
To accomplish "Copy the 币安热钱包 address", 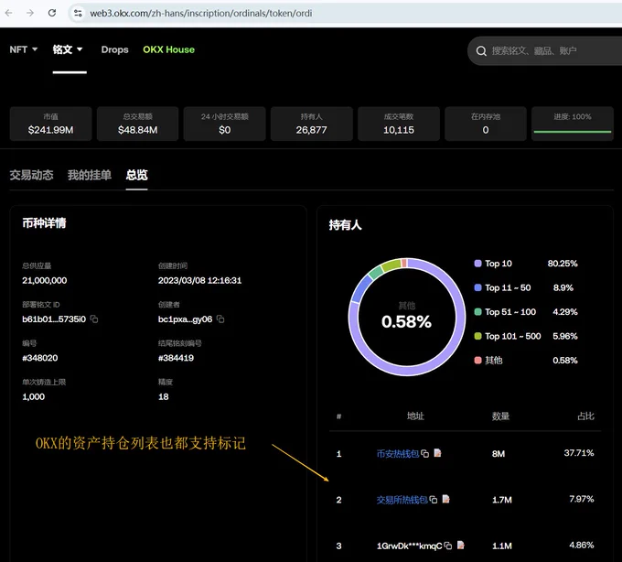I will point(424,454).
